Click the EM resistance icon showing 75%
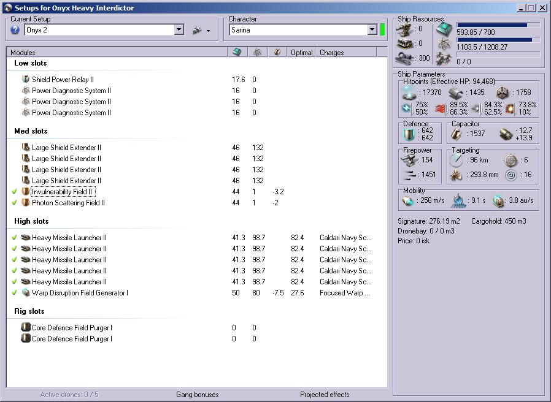551x402 pixels. point(407,108)
